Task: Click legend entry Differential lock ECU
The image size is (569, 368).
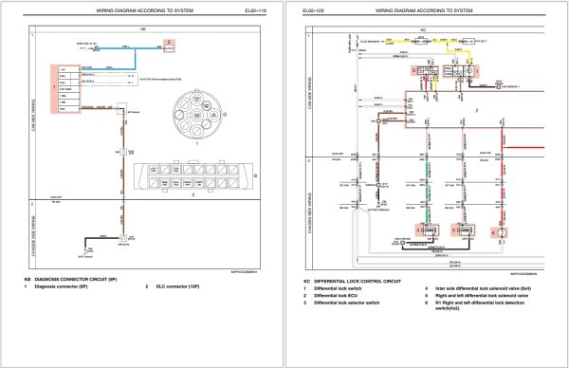Action: [336, 296]
